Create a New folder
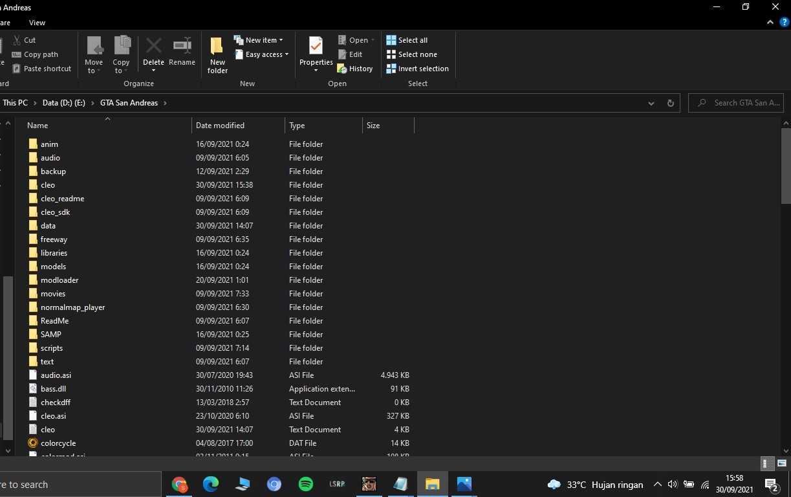Viewport: 791px width, 497px height. (x=217, y=55)
